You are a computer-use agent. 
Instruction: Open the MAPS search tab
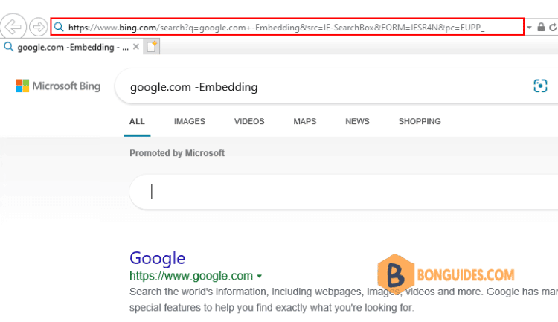pyautogui.click(x=304, y=121)
